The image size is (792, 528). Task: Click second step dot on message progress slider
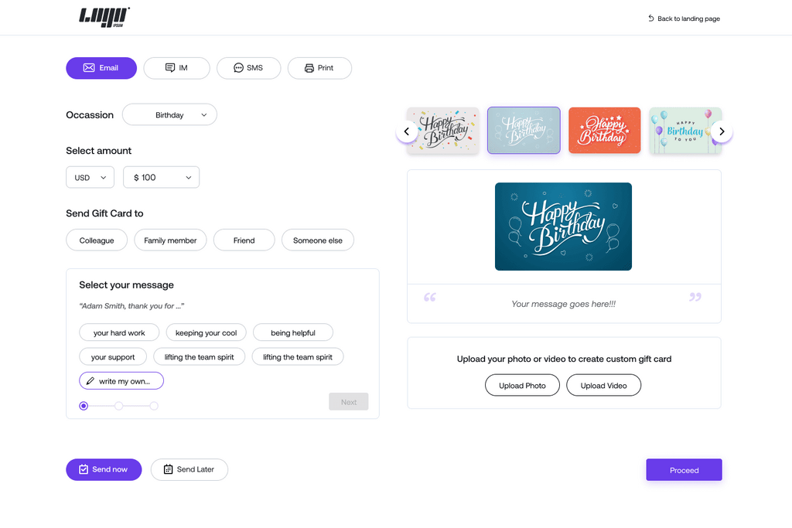click(119, 406)
